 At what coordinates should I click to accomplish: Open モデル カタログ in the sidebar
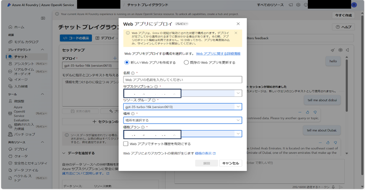pos(23,42)
